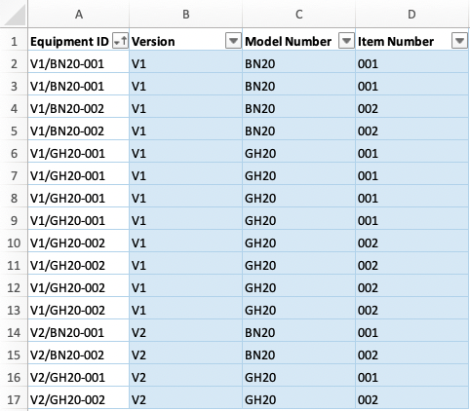Select column B header
470x411 pixels.
click(185, 14)
